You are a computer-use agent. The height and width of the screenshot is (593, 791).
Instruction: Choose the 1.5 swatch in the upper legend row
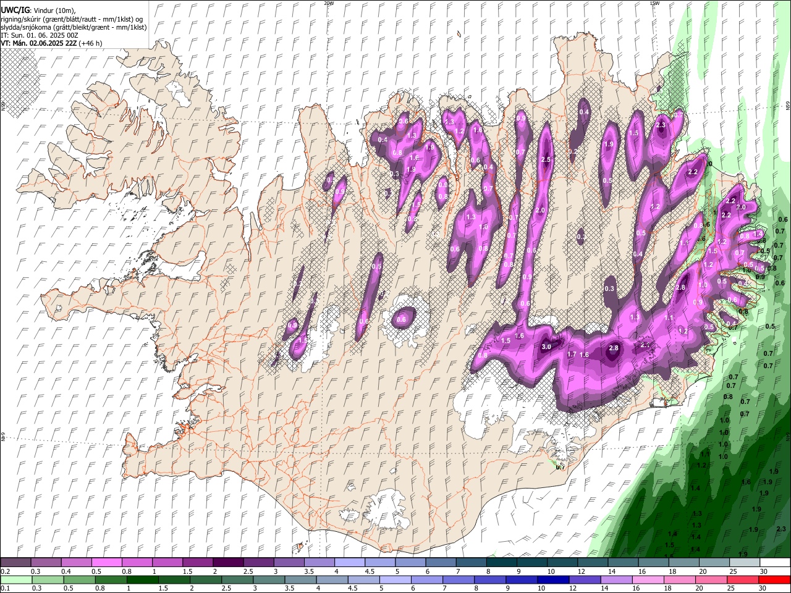(x=198, y=563)
